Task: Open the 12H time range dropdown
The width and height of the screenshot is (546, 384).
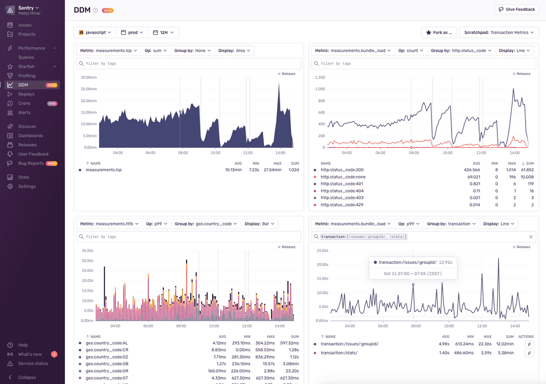Action: [163, 32]
